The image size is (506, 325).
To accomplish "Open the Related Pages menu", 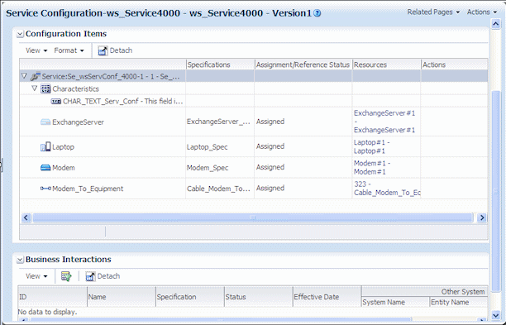I will tap(433, 12).
